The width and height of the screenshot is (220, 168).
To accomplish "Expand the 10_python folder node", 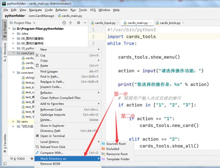I will coord(13,48).
